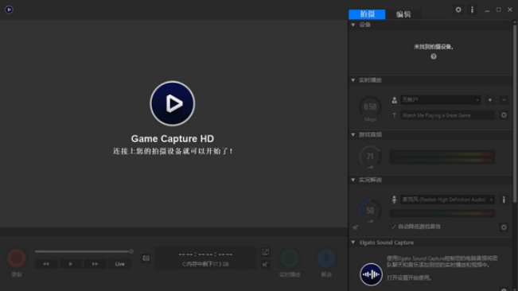Collapse the Elgato Sound Capture section

(x=352, y=242)
